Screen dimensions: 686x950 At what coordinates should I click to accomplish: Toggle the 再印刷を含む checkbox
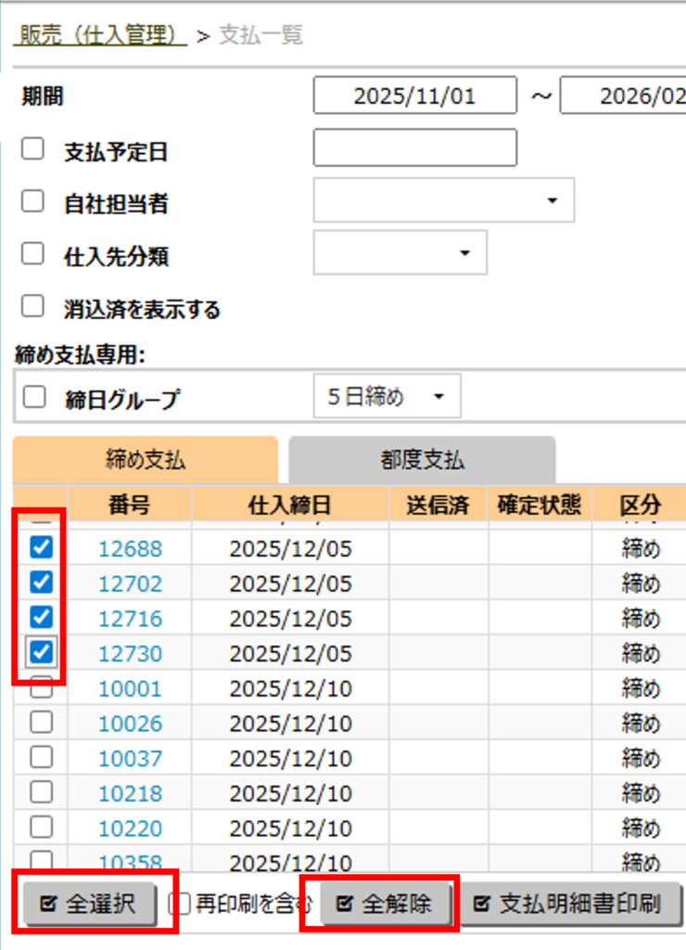[182, 904]
